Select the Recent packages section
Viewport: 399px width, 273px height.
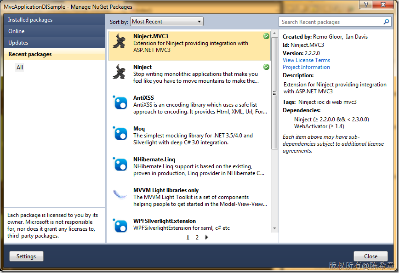pos(54,54)
